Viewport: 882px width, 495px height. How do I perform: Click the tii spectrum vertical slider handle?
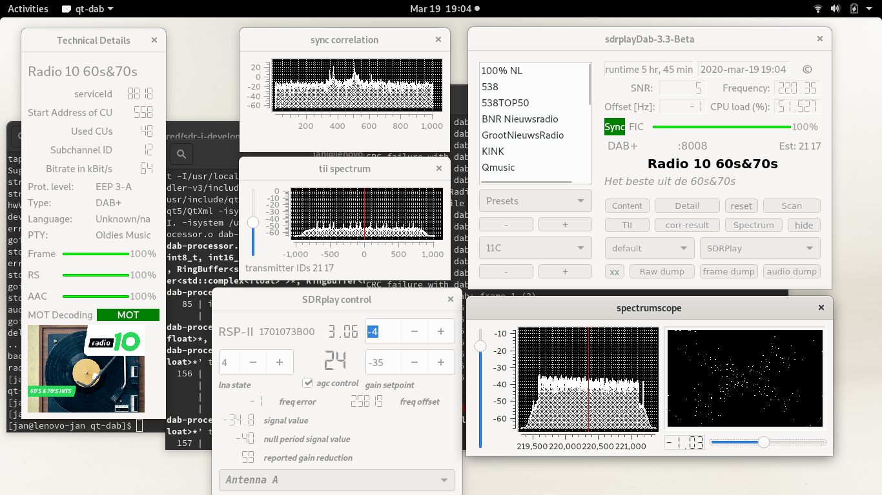253,222
